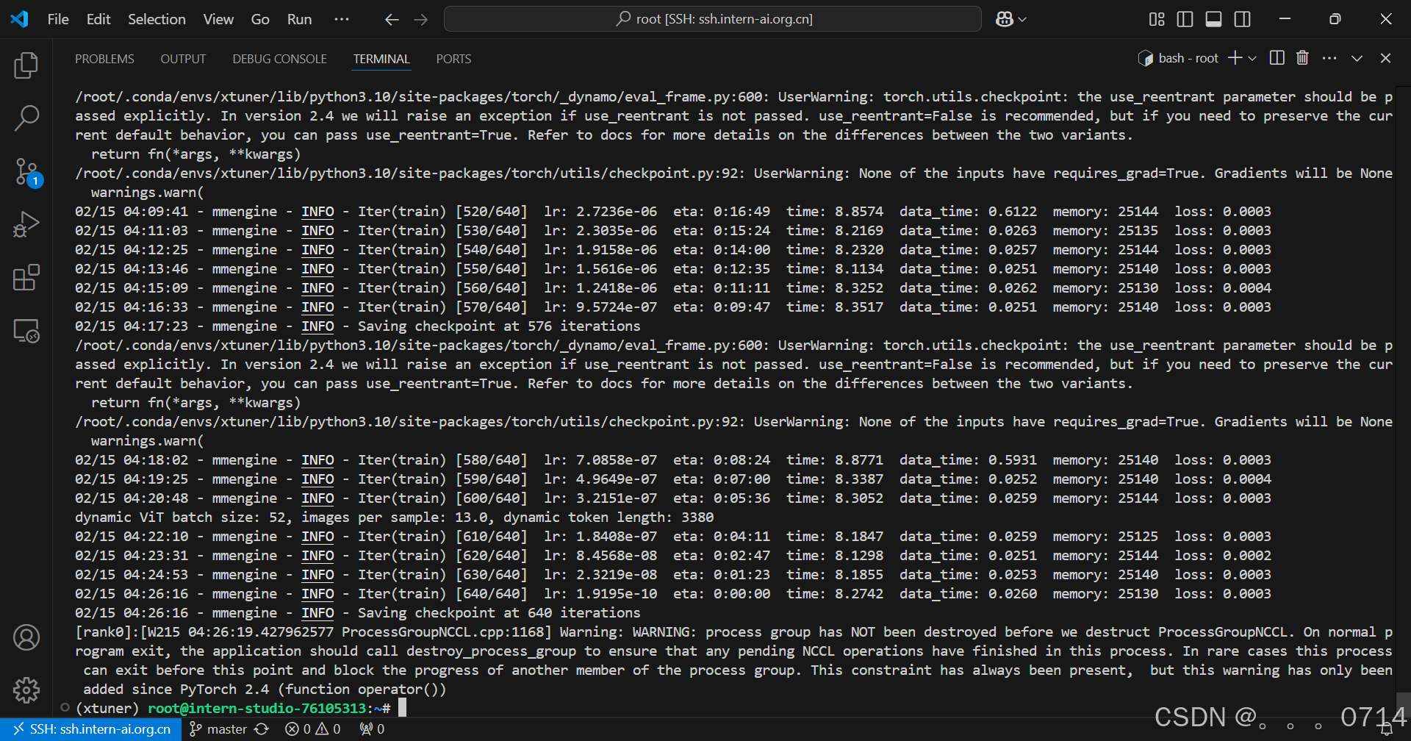Open the Run menu
The image size is (1411, 741).
299,20
